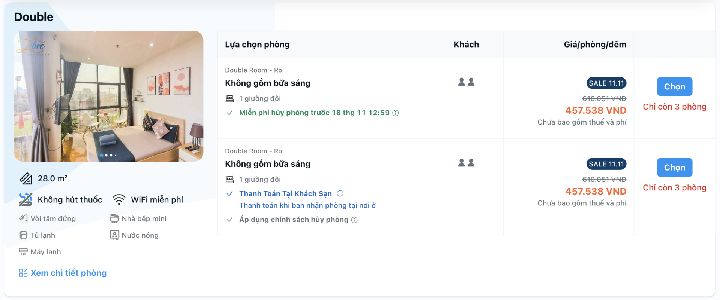Click the room size 28.0 m² icon
The image size is (720, 300).
26,179
